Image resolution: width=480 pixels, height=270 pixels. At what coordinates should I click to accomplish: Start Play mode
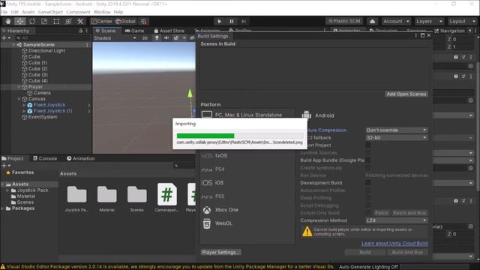pyautogui.click(x=219, y=21)
